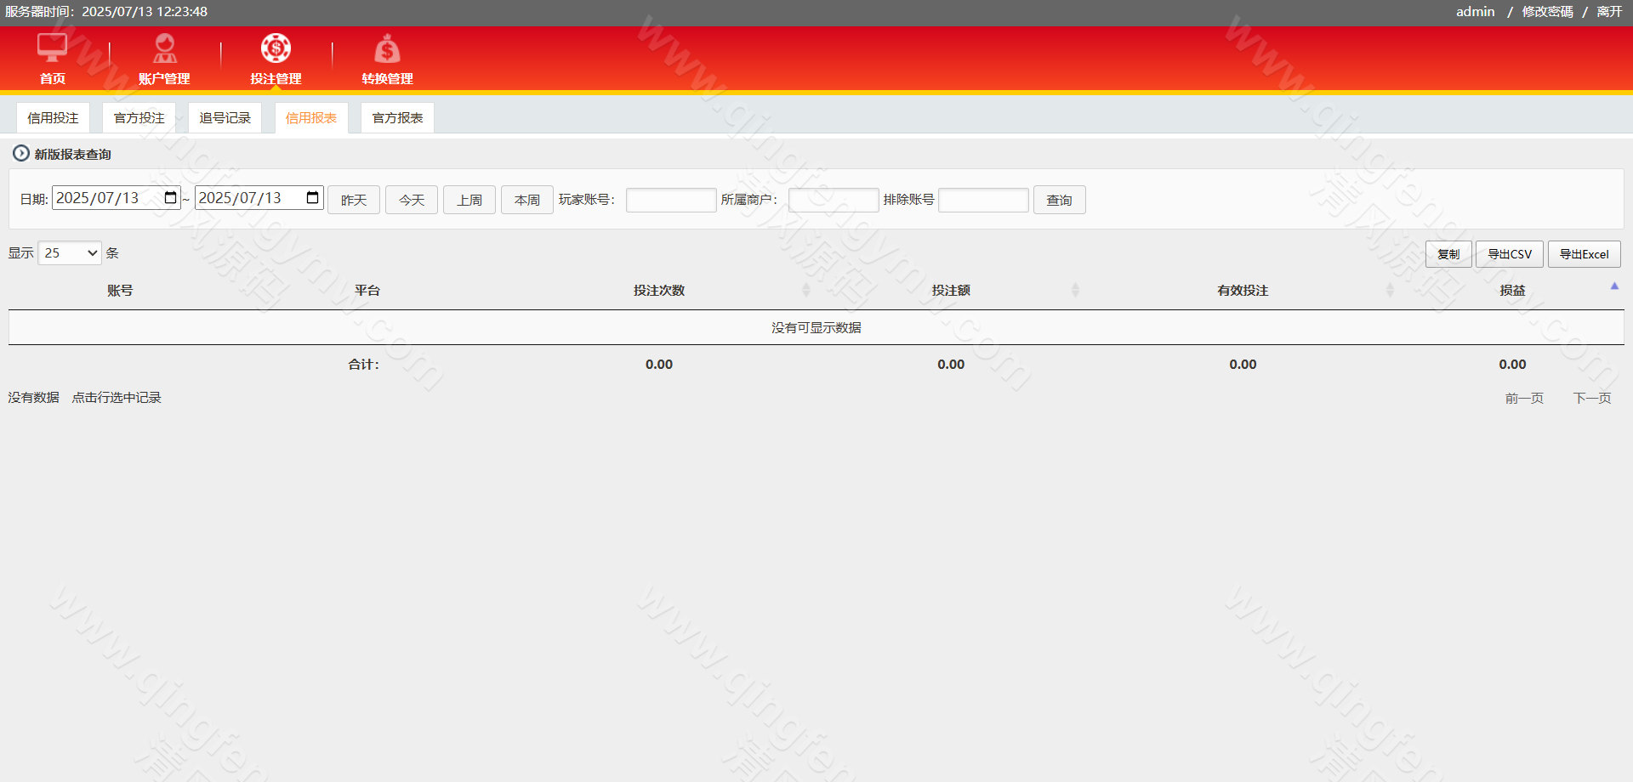
Task: Export the report via 导出Excel
Action: (1584, 254)
